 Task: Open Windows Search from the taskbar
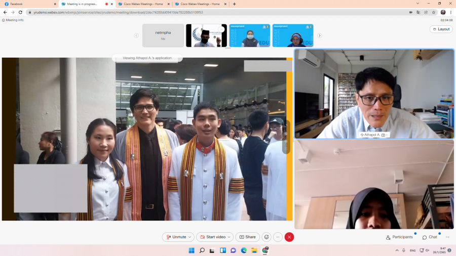click(202, 250)
